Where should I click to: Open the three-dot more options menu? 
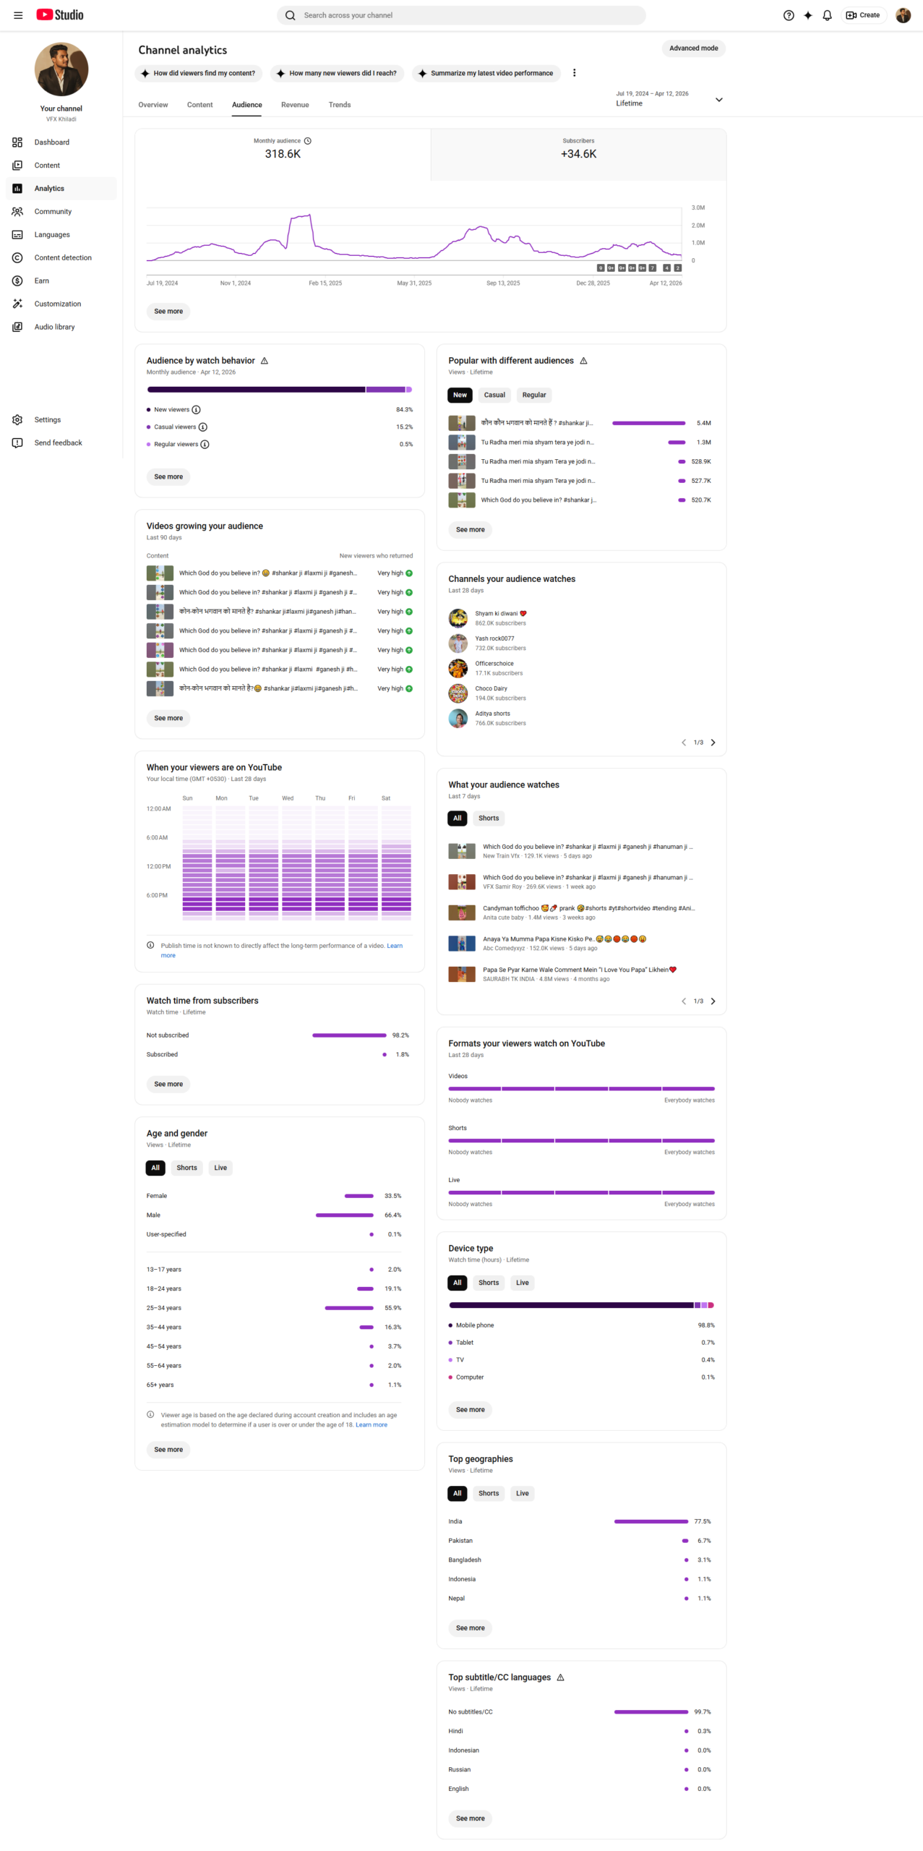point(574,73)
